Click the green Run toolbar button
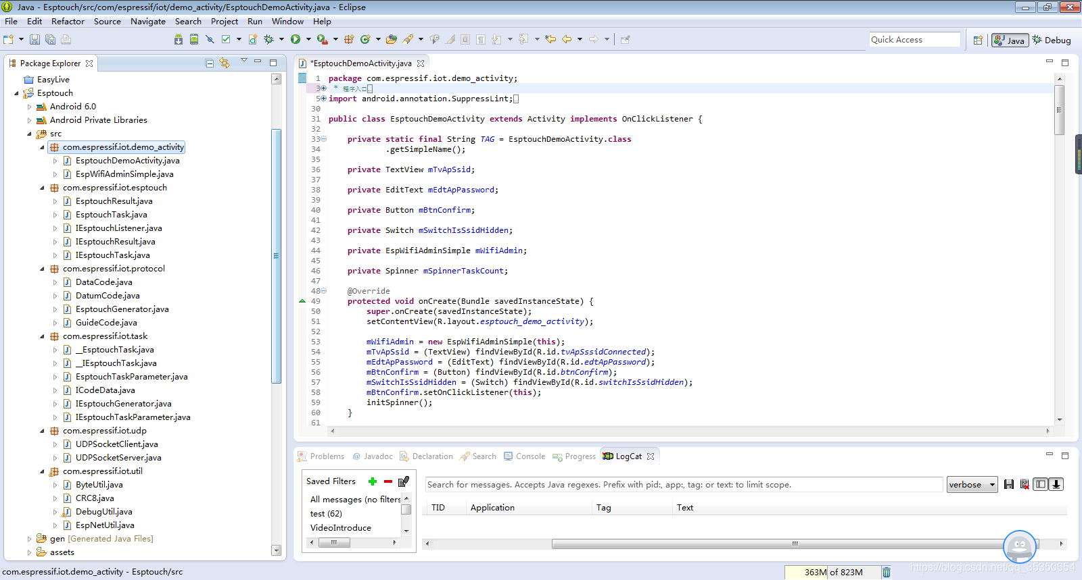The width and height of the screenshot is (1082, 580). coord(296,40)
